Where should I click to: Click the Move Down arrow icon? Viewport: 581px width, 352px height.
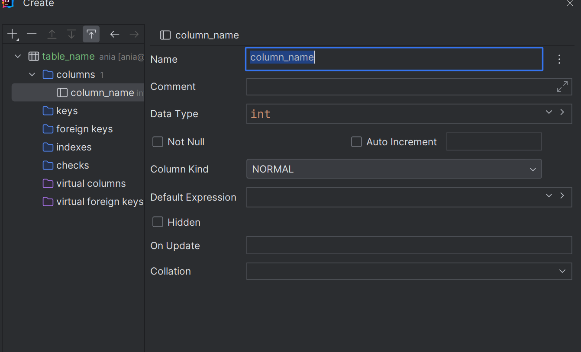71,35
